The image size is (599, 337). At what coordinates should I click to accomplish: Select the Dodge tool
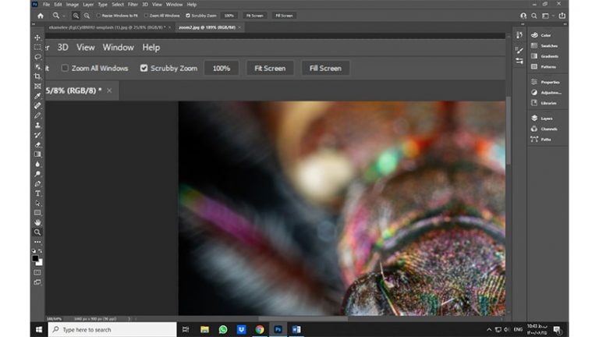click(x=37, y=174)
